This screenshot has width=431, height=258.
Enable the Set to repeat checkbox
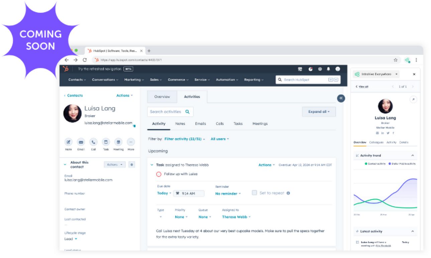pos(254,193)
